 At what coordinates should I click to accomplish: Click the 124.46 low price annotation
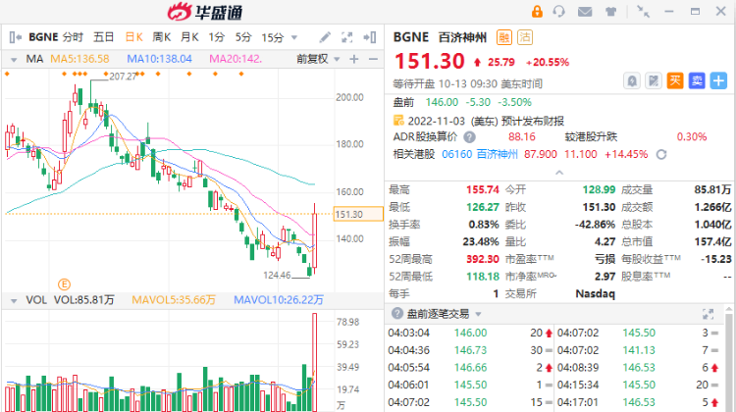(277, 275)
